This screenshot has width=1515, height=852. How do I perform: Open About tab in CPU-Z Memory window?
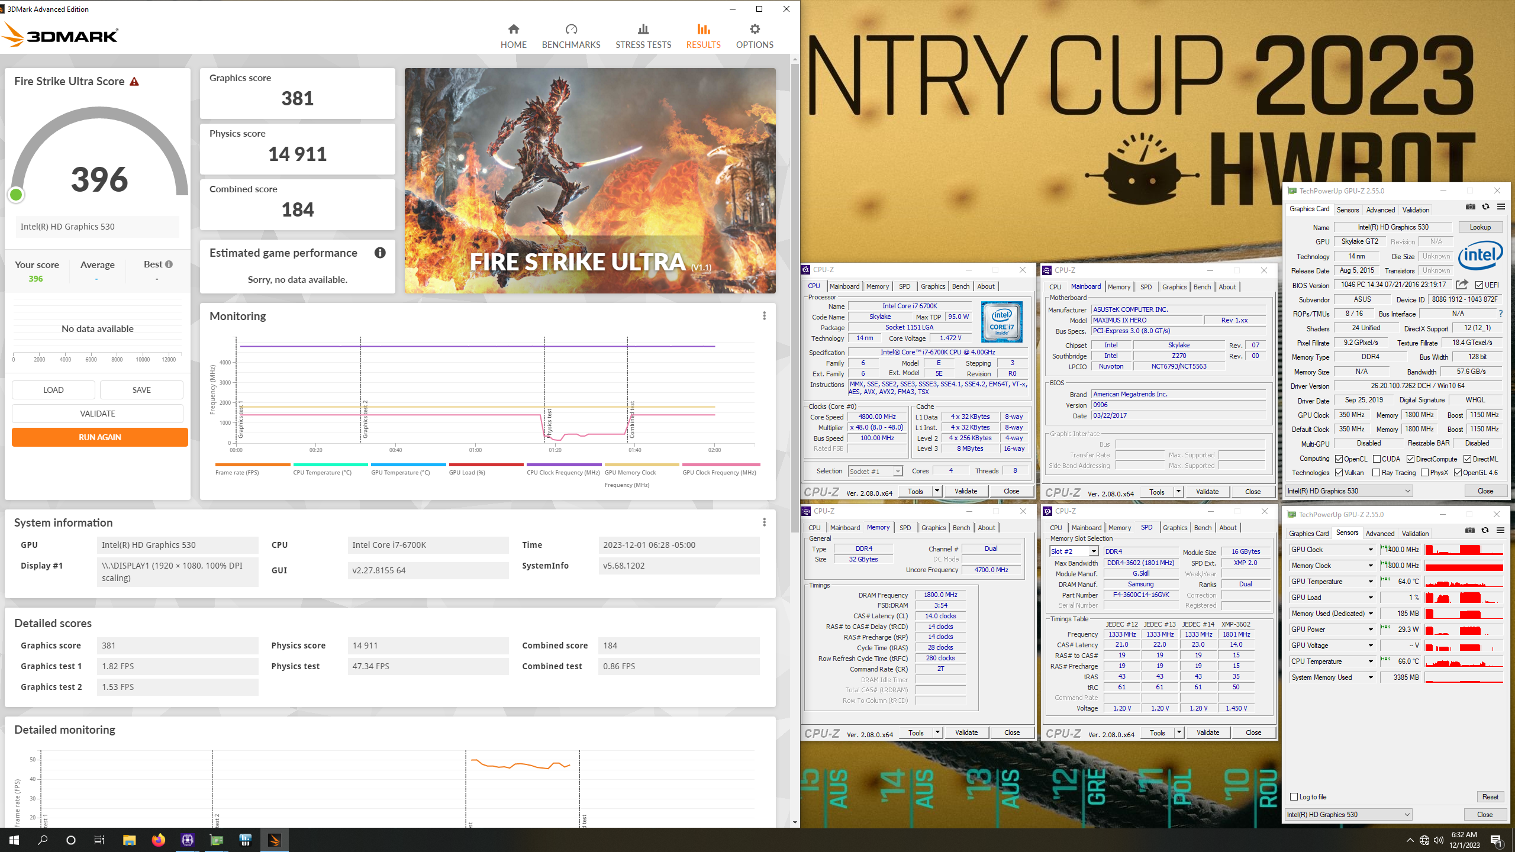(x=986, y=528)
